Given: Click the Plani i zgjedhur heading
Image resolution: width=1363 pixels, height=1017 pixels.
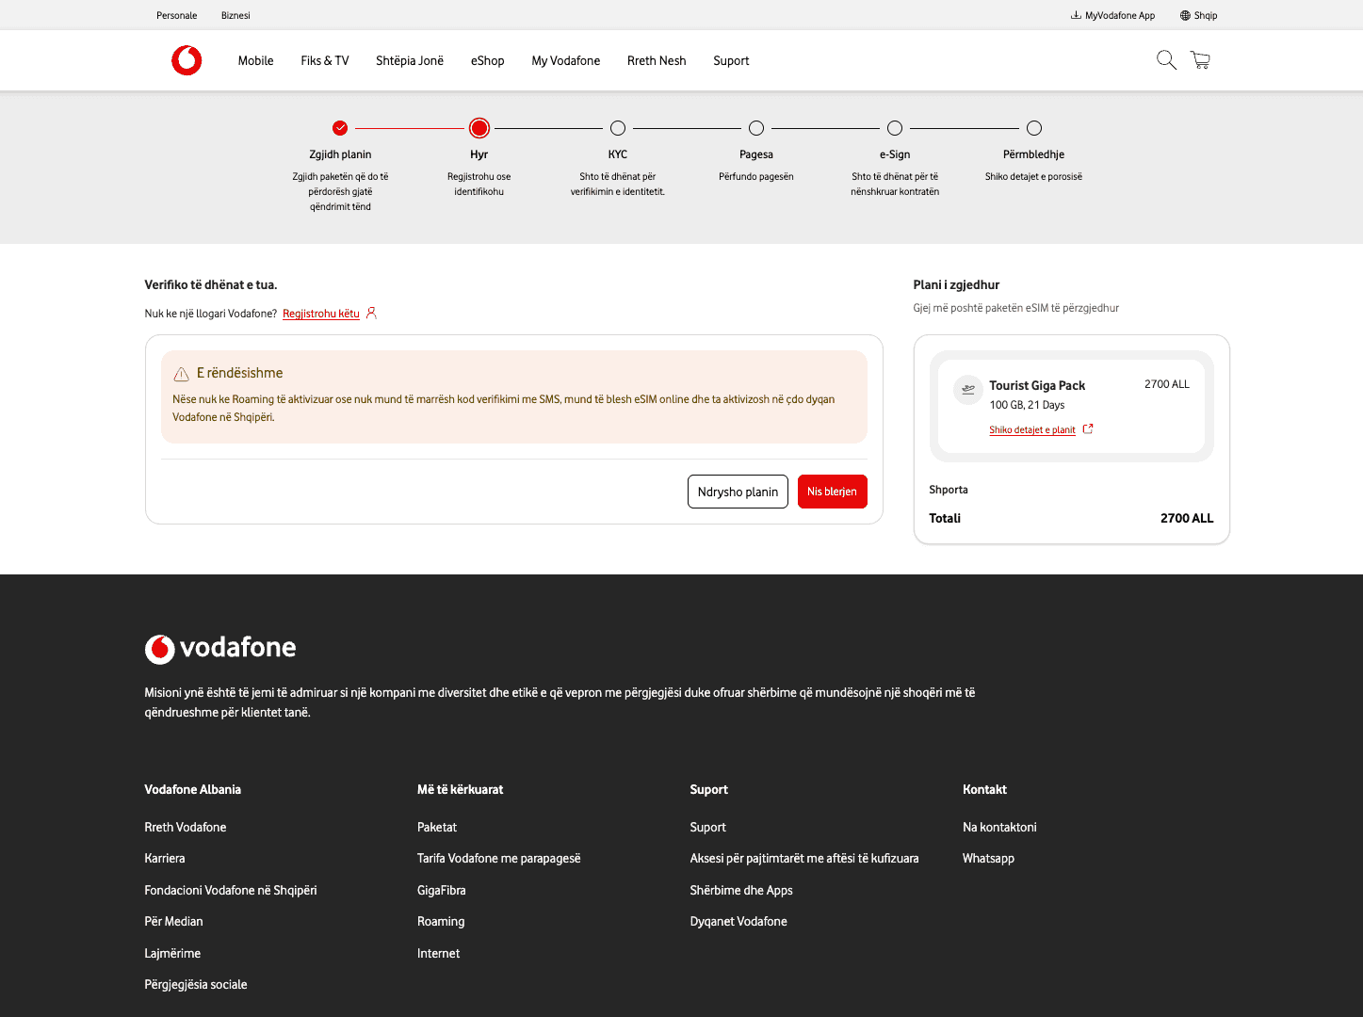Looking at the screenshot, I should point(956,284).
